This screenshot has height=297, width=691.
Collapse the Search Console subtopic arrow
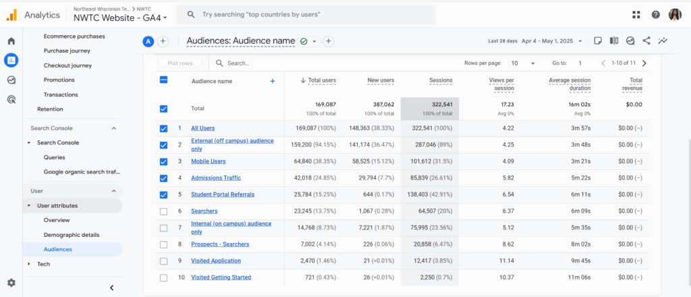pyautogui.click(x=29, y=143)
